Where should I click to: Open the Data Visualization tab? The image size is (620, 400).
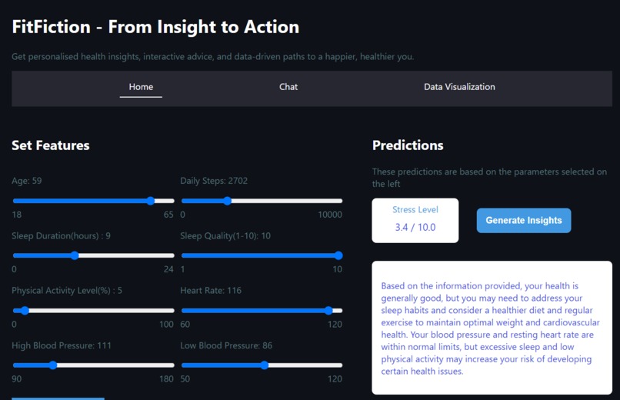click(x=459, y=87)
